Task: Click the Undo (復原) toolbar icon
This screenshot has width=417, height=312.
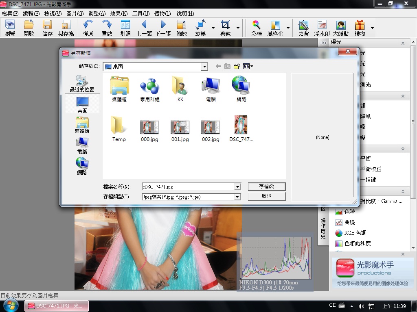Action: (x=88, y=28)
